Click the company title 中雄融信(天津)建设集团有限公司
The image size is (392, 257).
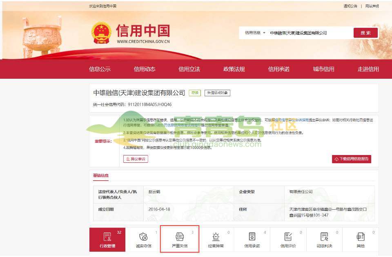[139, 93]
